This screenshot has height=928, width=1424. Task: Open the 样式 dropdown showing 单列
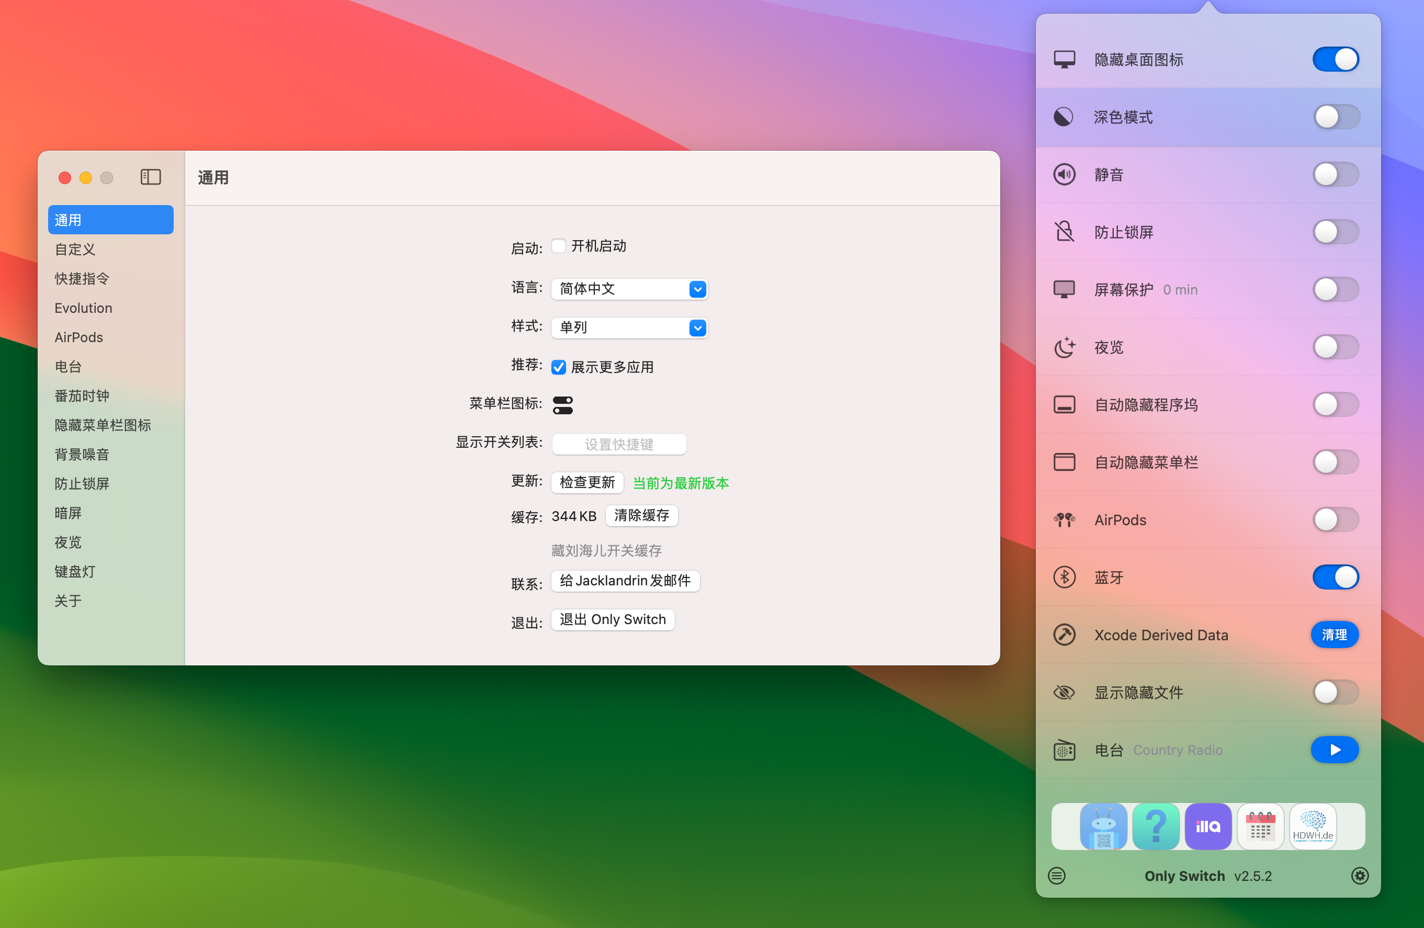pos(629,327)
